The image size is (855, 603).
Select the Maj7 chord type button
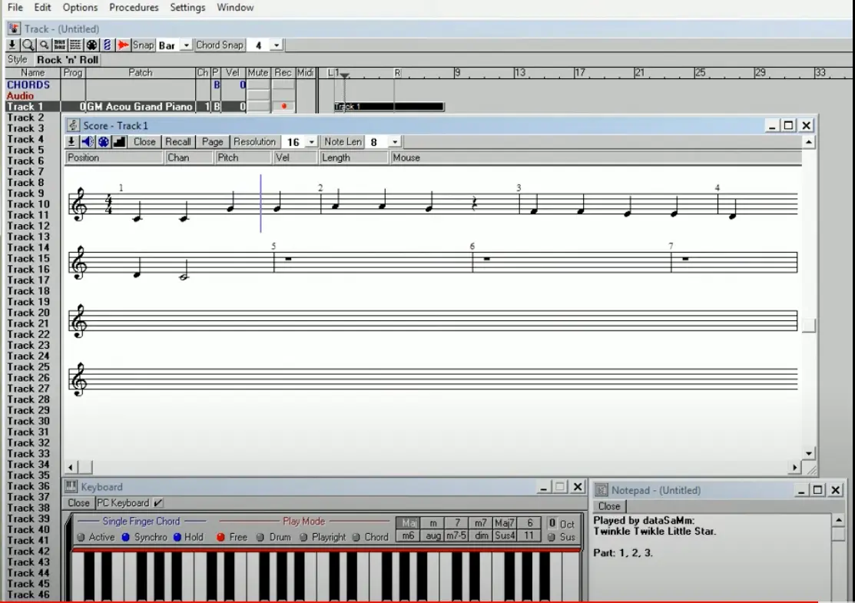click(x=504, y=523)
